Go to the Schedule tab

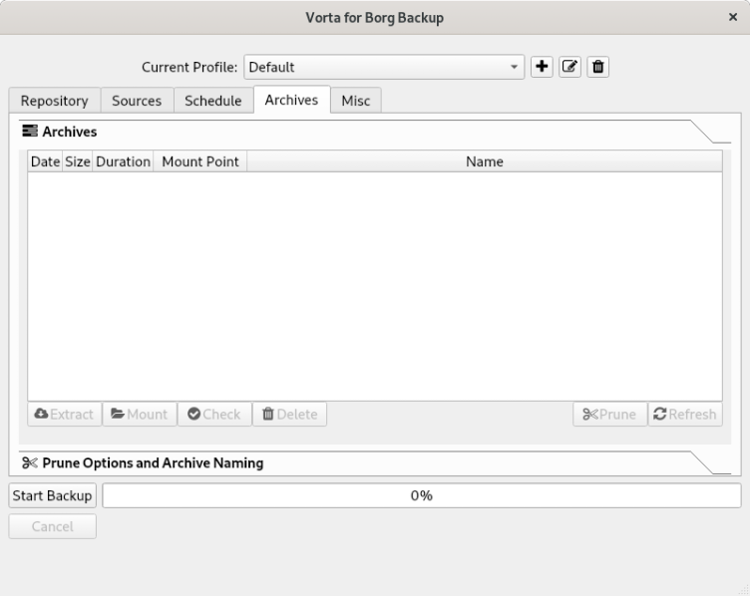(212, 101)
